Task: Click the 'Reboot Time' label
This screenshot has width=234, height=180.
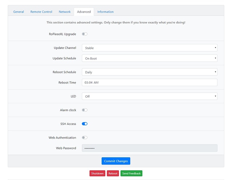Action: [x=67, y=82]
